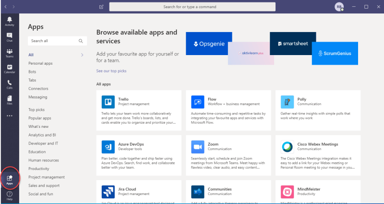Open the Calendar view
This screenshot has width=384, height=204.
(x=10, y=68)
